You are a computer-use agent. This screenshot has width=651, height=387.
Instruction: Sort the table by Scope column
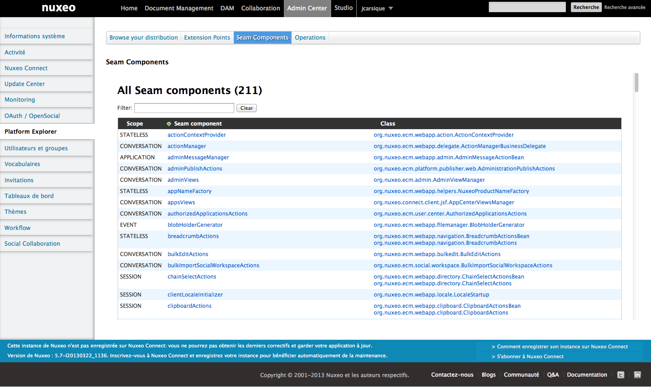pyautogui.click(x=135, y=124)
